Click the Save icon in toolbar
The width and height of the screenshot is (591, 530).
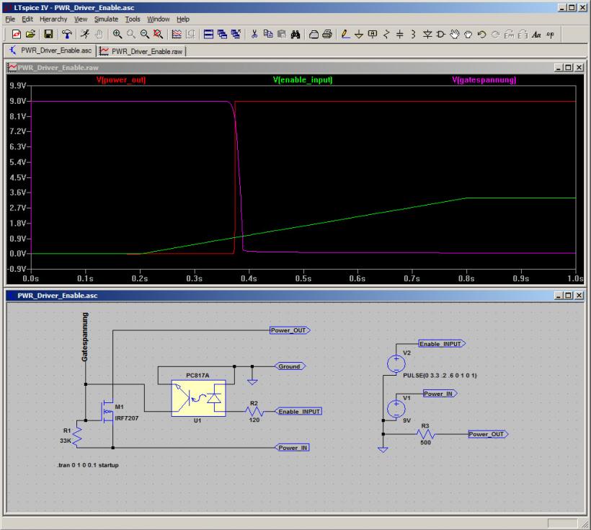(x=48, y=34)
